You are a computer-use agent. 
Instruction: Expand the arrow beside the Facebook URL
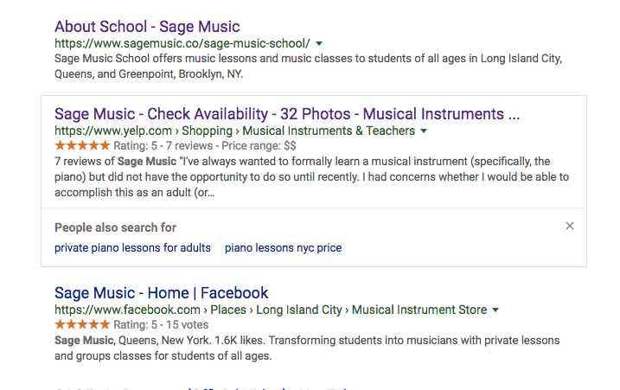pyautogui.click(x=495, y=310)
